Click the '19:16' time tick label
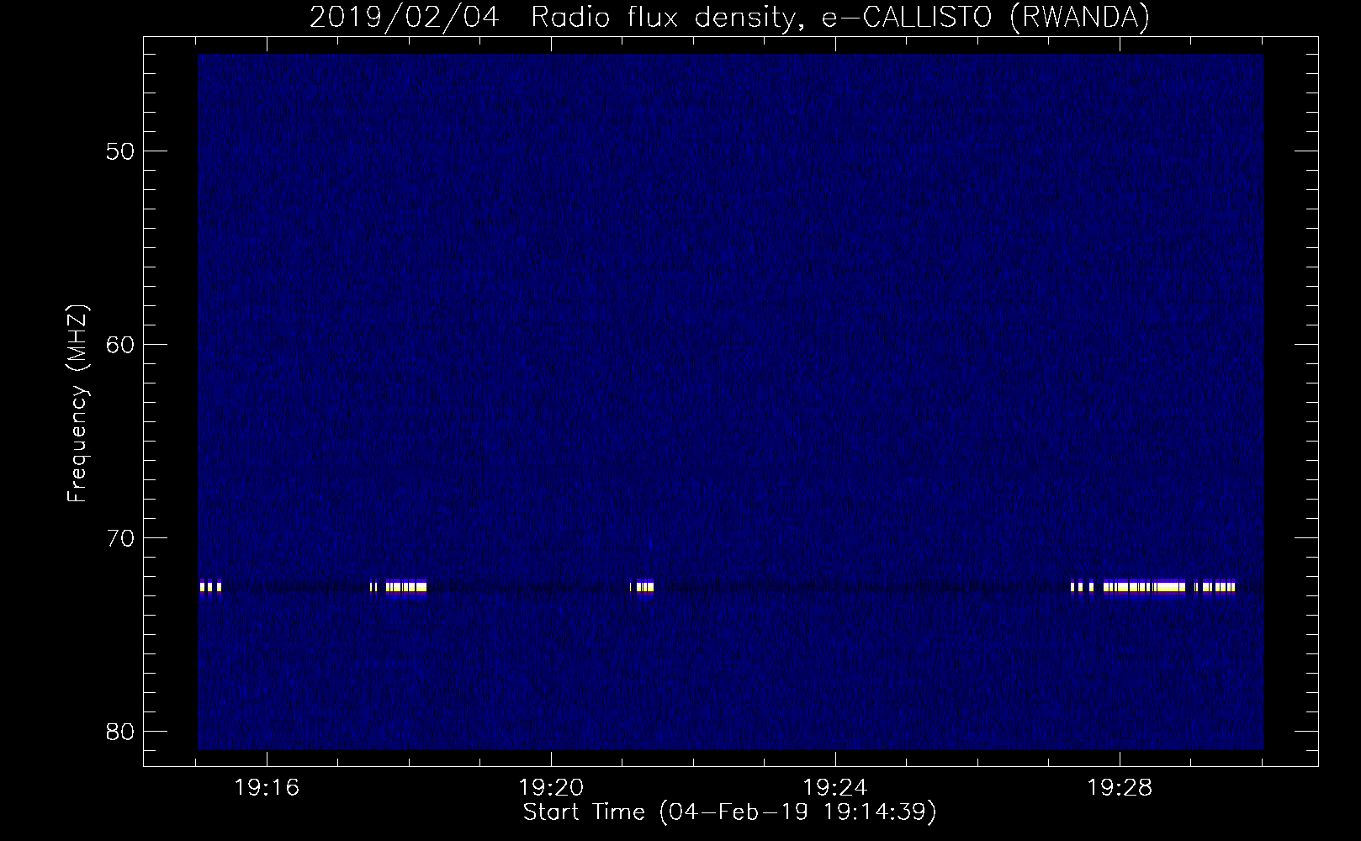This screenshot has width=1361, height=841. coord(267,788)
